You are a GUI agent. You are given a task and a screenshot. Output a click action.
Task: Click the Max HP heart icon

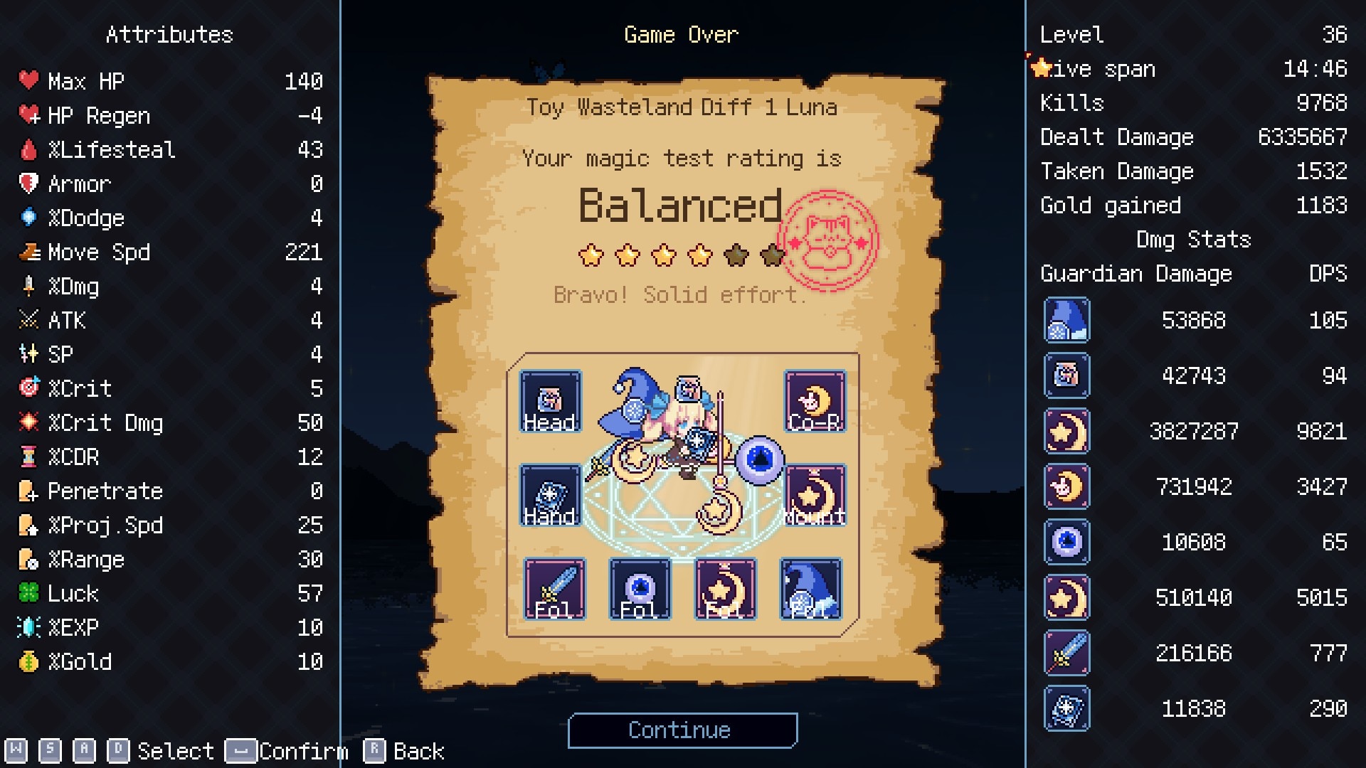(x=28, y=80)
